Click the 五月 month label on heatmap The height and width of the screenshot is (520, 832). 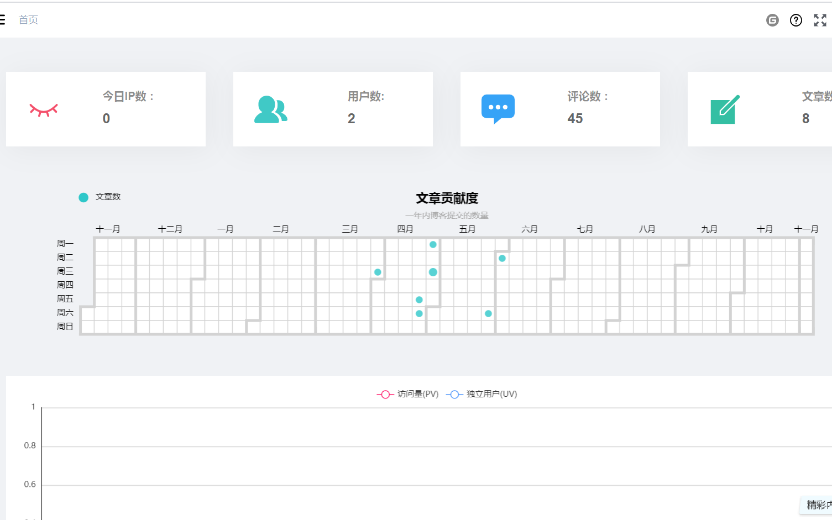click(467, 229)
